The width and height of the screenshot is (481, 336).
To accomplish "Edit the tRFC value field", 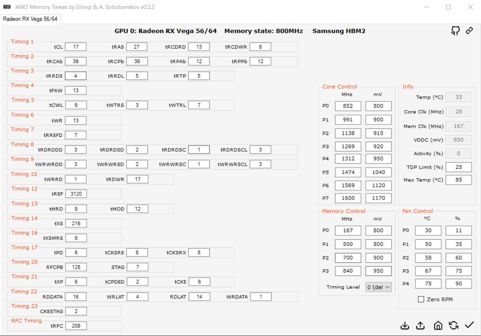I will click(x=76, y=326).
